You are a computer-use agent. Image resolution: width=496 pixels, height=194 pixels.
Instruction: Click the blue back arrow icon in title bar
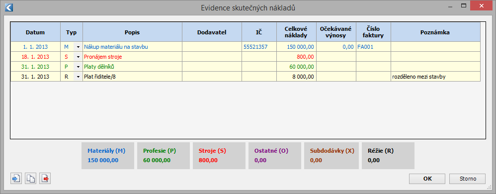9,7
